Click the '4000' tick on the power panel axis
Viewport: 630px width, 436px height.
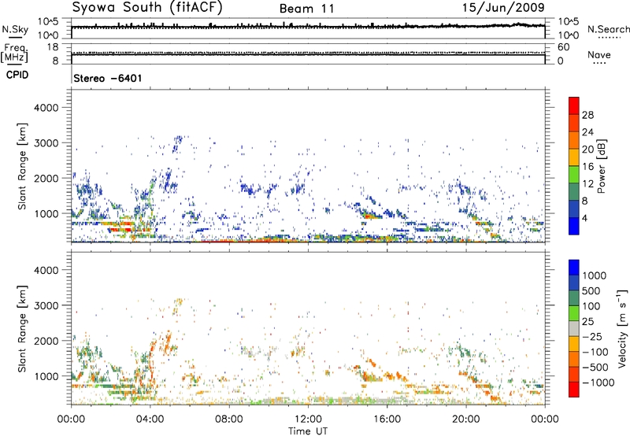46,108
